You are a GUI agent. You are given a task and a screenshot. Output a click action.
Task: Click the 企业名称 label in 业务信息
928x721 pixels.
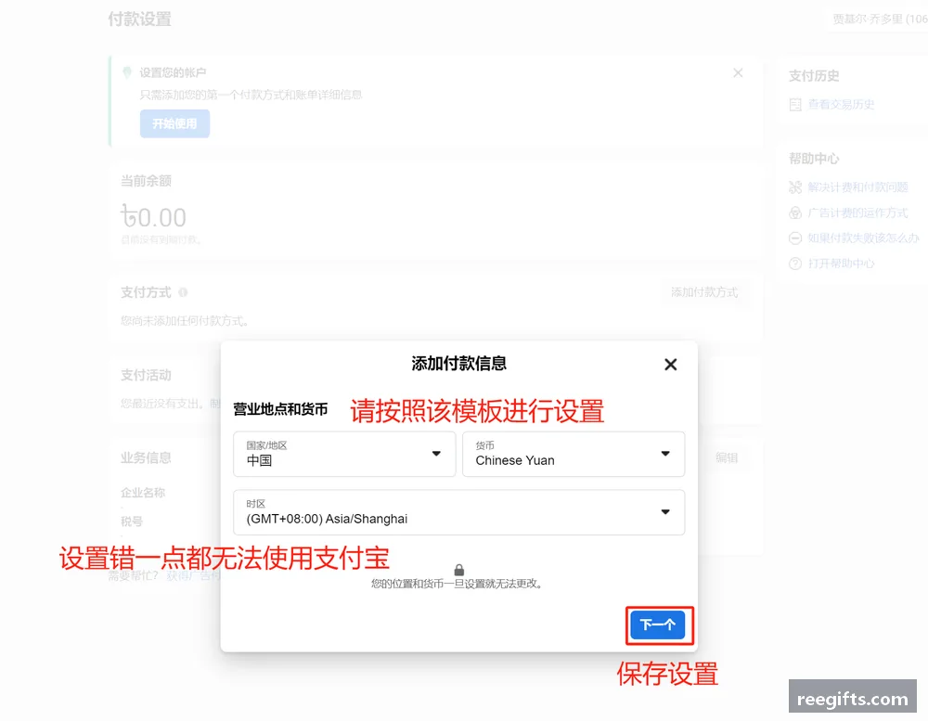coord(143,493)
